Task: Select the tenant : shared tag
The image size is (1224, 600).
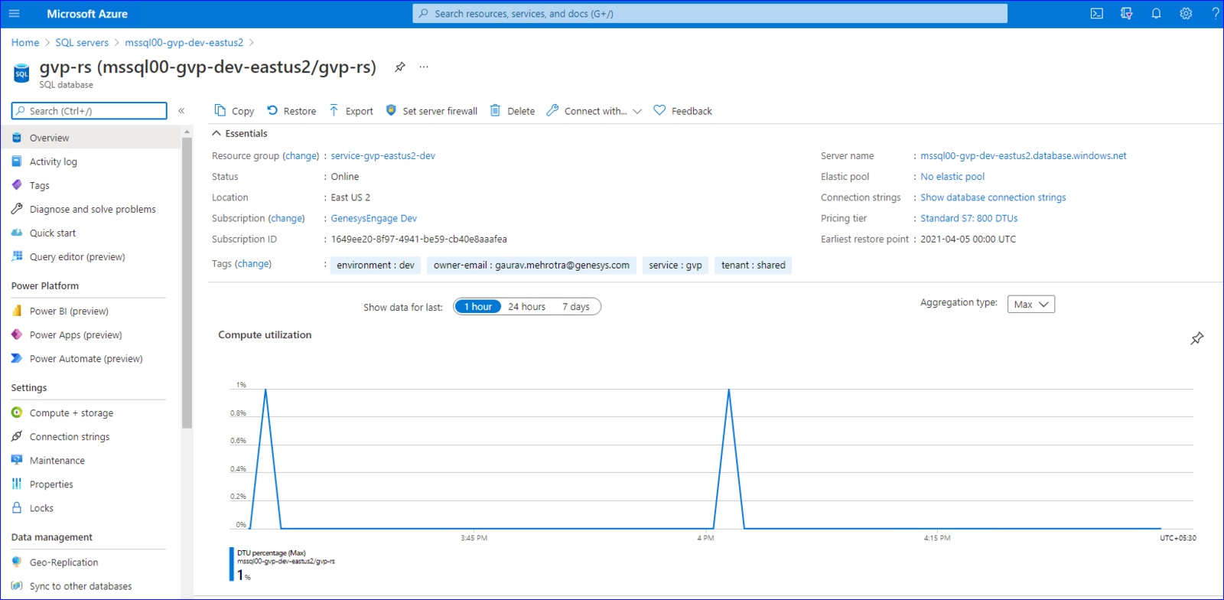Action: click(x=754, y=266)
